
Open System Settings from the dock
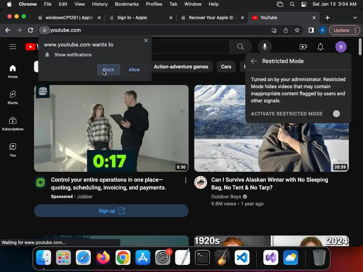tap(163, 257)
